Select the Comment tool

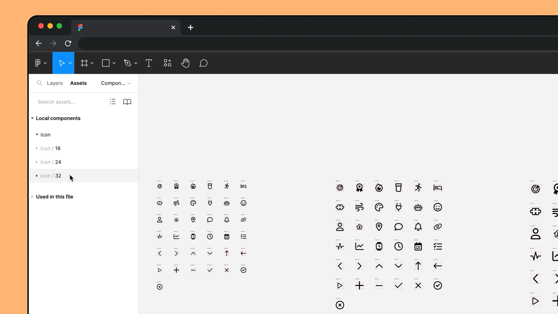click(x=203, y=63)
